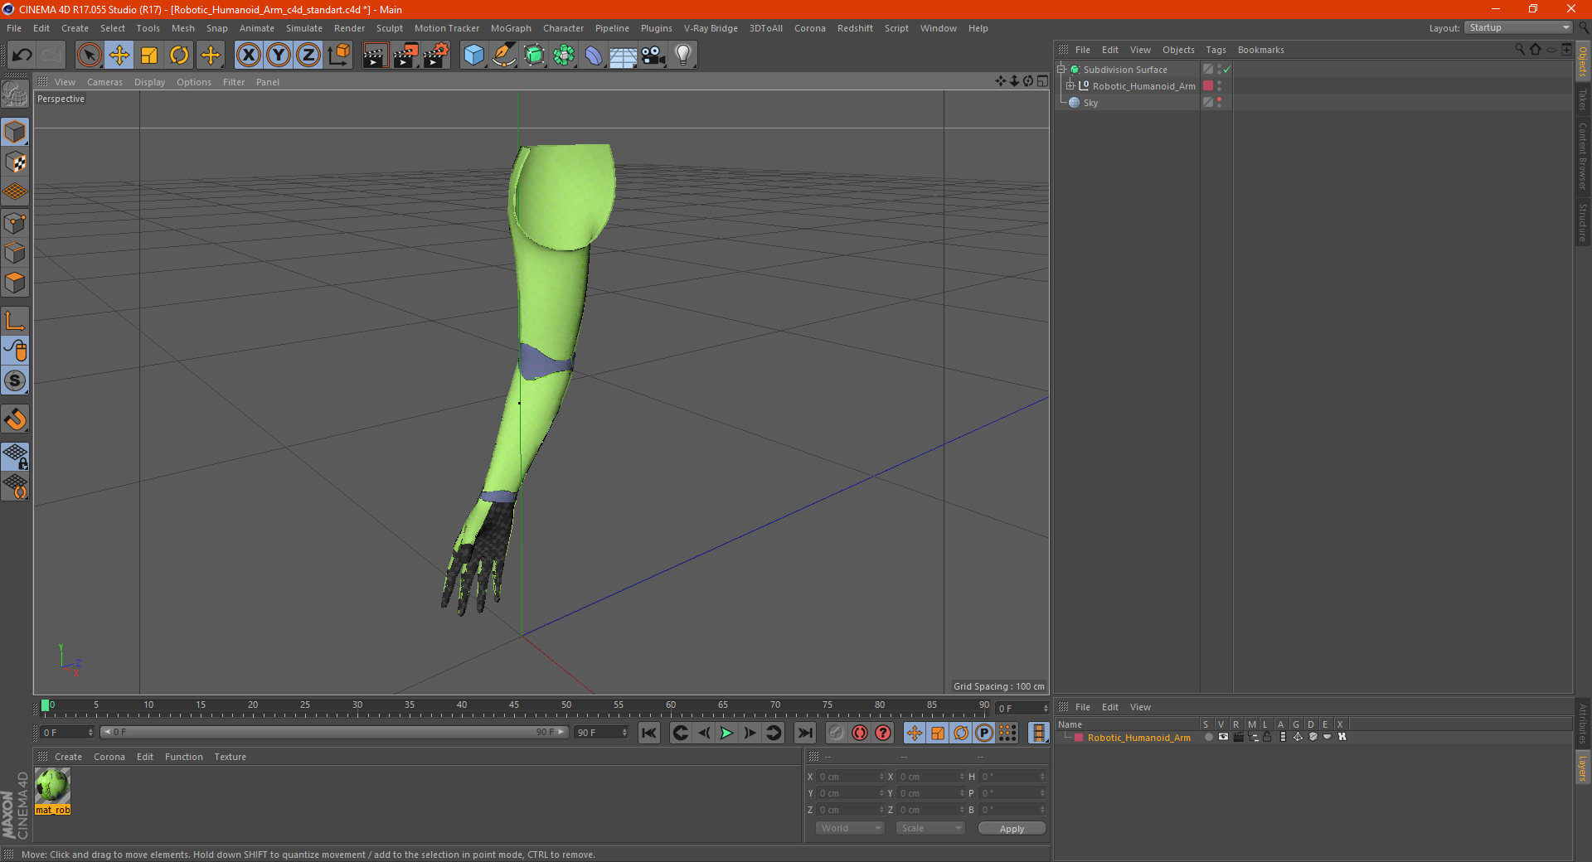Switch to Model mode in left palette
1592x862 pixels.
(x=15, y=132)
